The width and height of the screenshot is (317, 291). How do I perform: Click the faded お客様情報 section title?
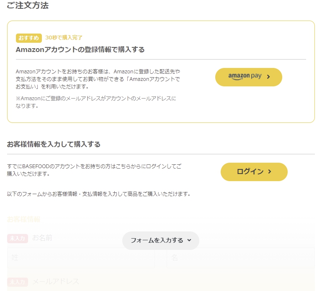[x=23, y=219]
